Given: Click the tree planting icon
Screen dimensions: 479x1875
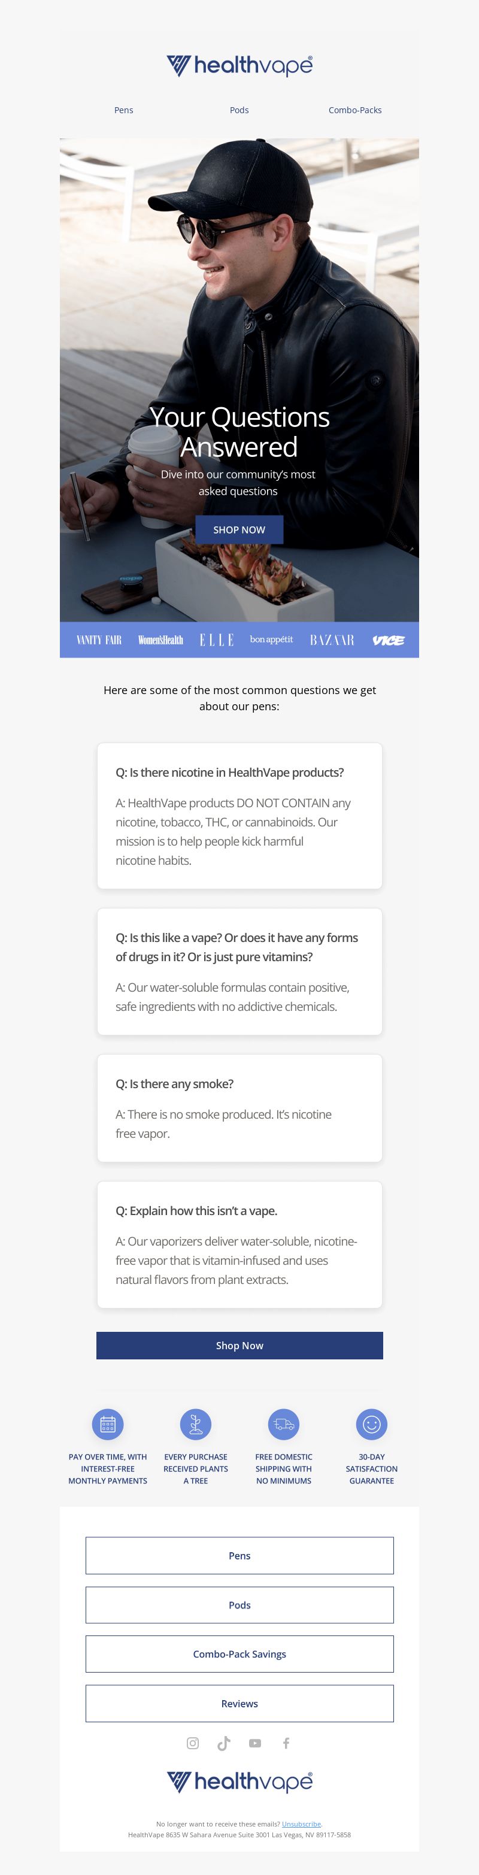Looking at the screenshot, I should click(196, 1423).
